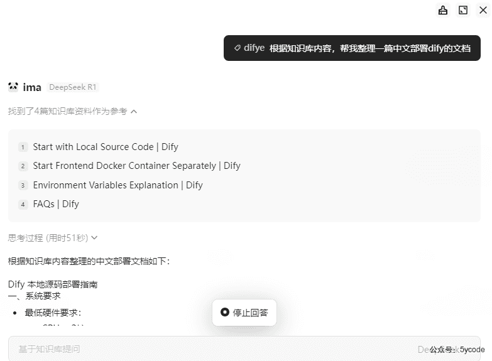492x361 pixels.
Task: Click the ima assistant name
Action: (x=32, y=87)
